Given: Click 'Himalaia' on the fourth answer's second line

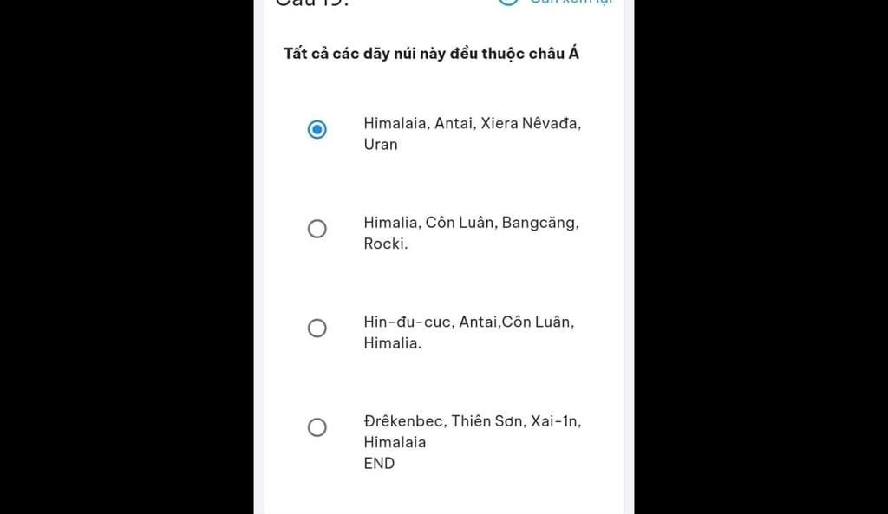Looking at the screenshot, I should 395,442.
